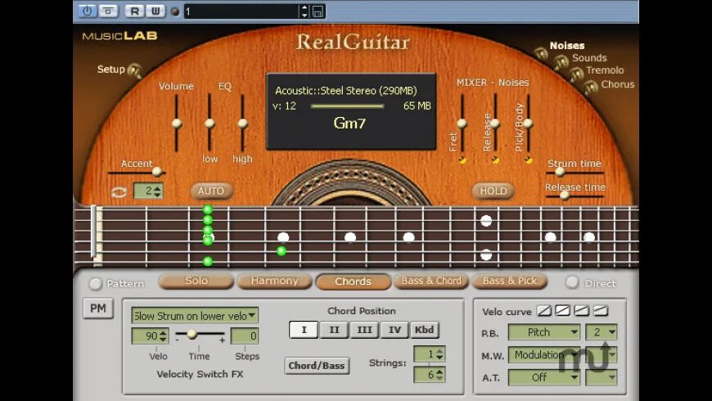The height and width of the screenshot is (401, 712).
Task: Step the preset selector arrows
Action: [x=304, y=11]
